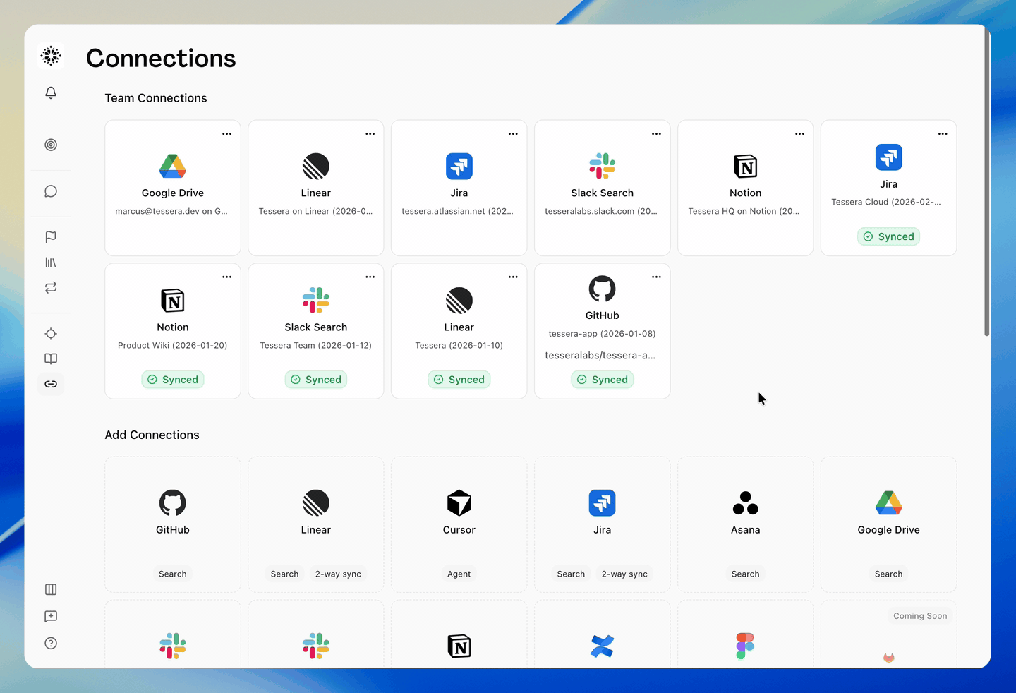Click the Linear 2-way sync tag
Viewport: 1016px width, 693px height.
[x=338, y=574]
